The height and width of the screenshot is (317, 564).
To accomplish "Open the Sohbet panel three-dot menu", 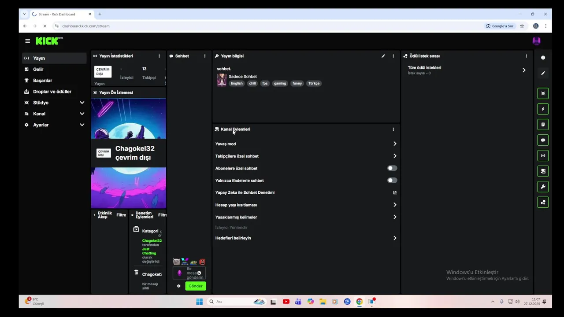I will point(204,56).
